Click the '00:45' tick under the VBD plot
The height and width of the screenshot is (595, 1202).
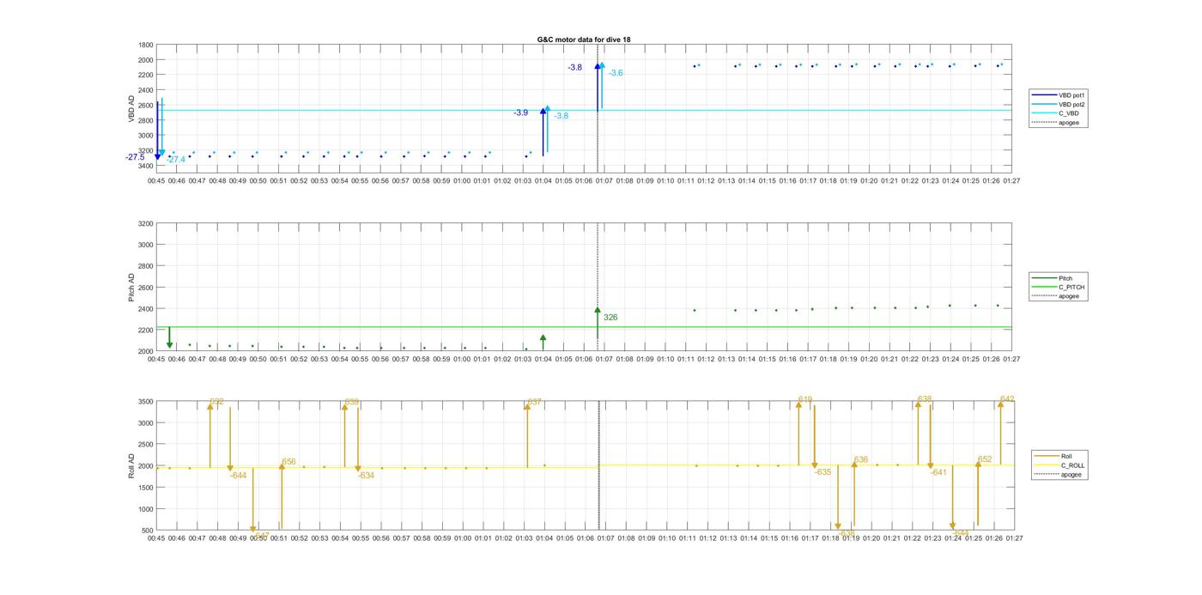pyautogui.click(x=156, y=181)
